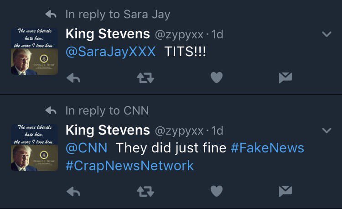Expand options chevron on first tweet
Image resolution: width=342 pixels, height=209 pixels.
tap(326, 34)
